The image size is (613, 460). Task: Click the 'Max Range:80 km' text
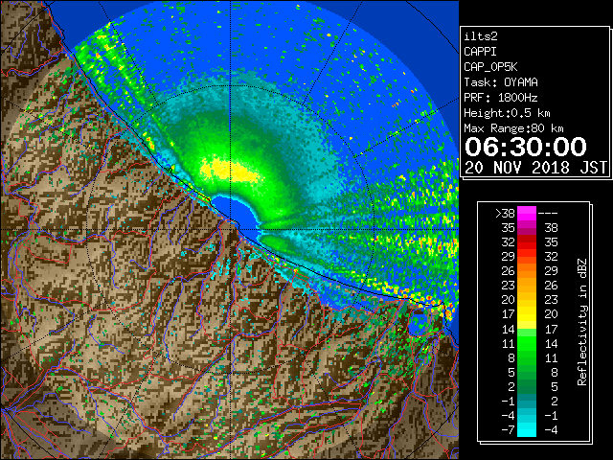tap(513, 128)
